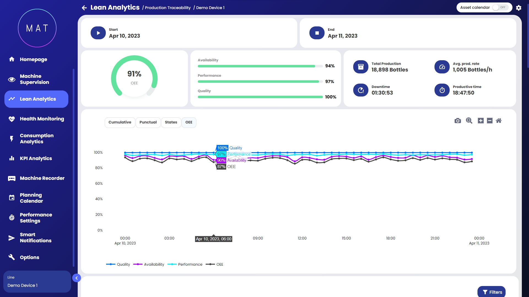Viewport: 529px width, 297px height.
Task: Select the States chart tab
Action: [x=171, y=122]
